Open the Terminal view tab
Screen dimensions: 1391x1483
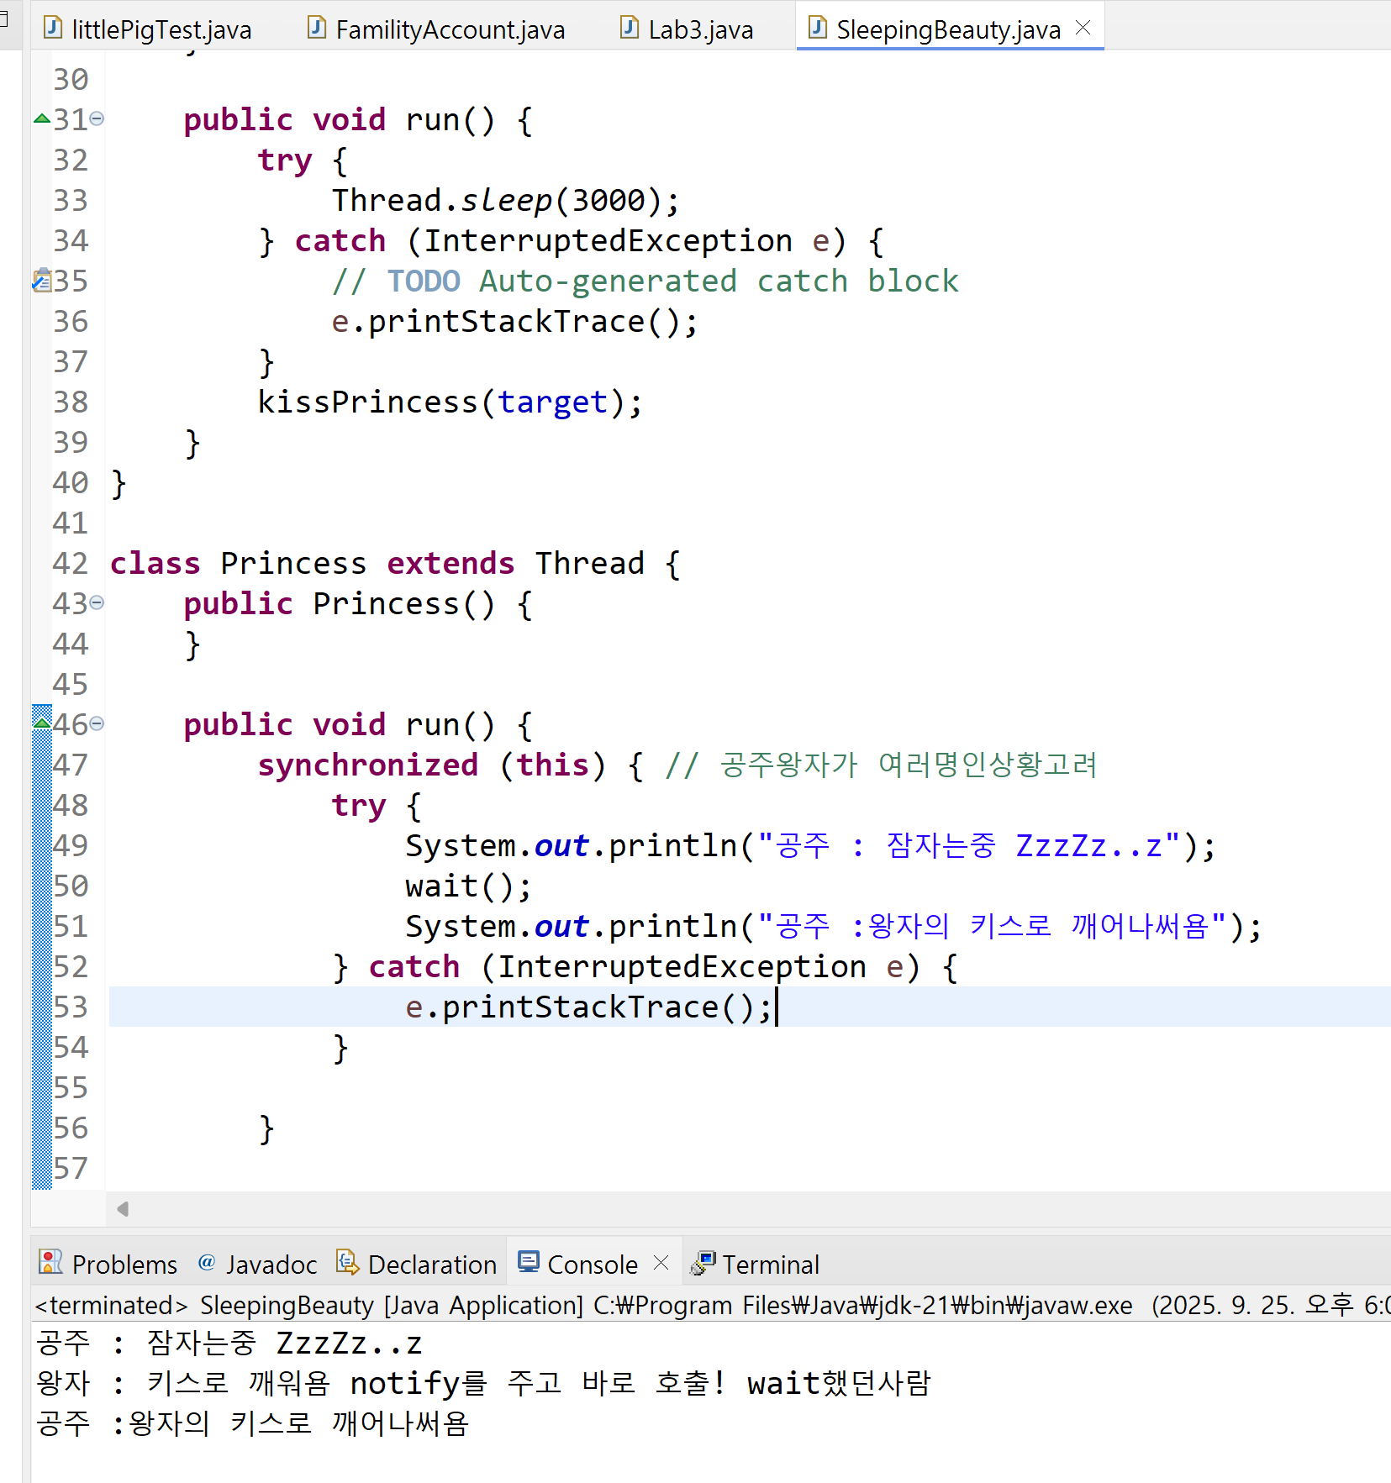tap(754, 1264)
